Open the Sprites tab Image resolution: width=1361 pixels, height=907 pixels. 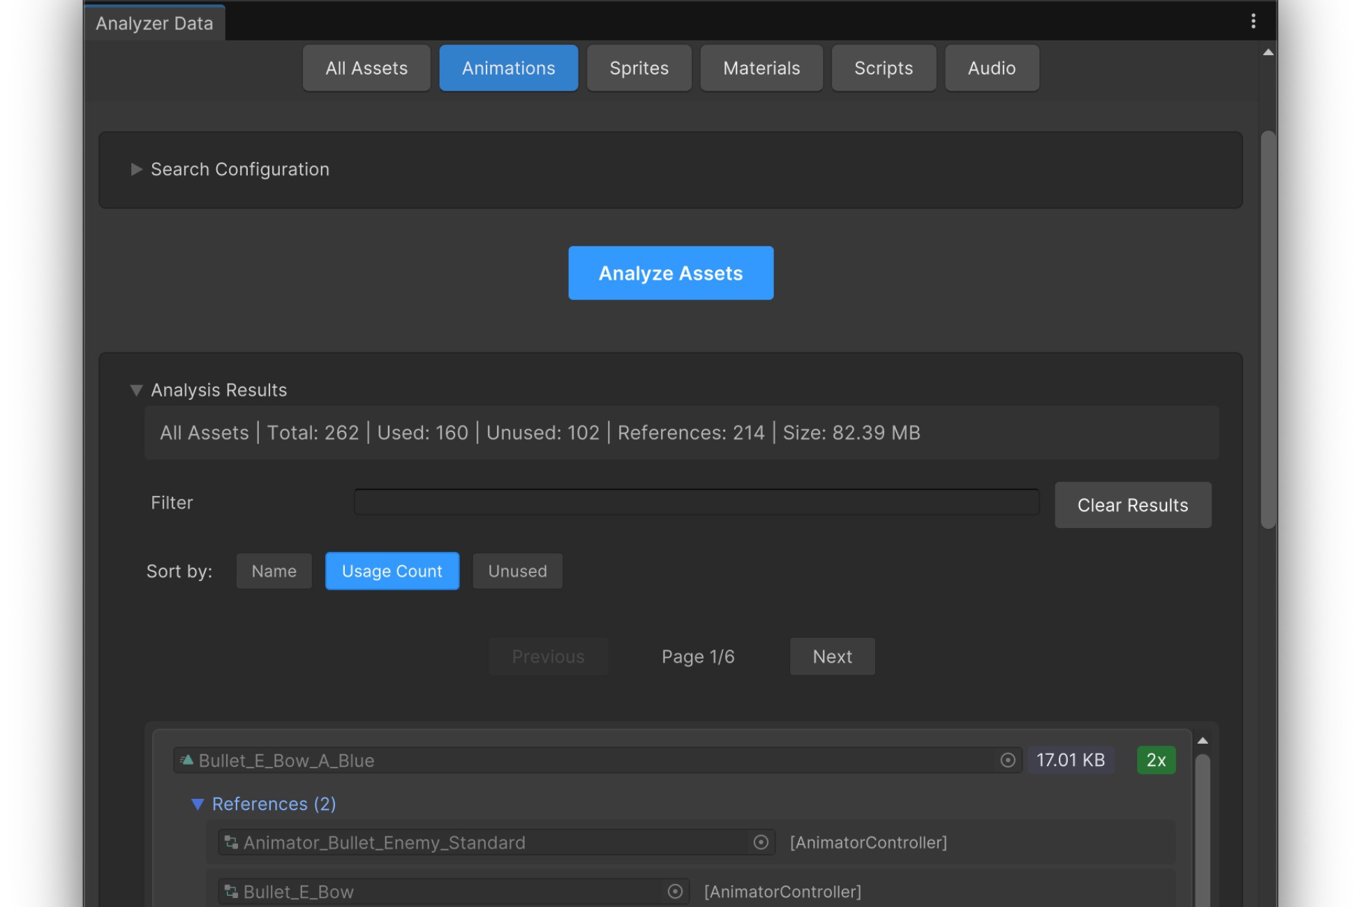click(x=639, y=68)
